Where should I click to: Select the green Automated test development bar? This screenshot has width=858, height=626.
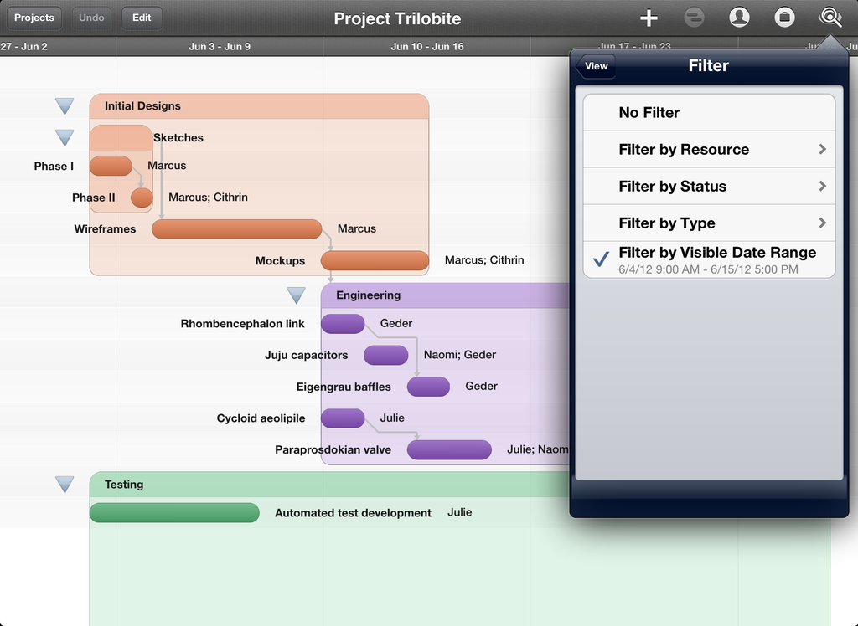pyautogui.click(x=174, y=513)
